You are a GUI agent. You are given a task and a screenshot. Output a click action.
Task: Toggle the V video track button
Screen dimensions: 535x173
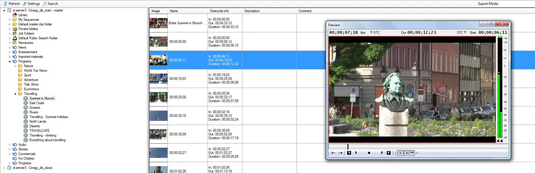point(400,153)
